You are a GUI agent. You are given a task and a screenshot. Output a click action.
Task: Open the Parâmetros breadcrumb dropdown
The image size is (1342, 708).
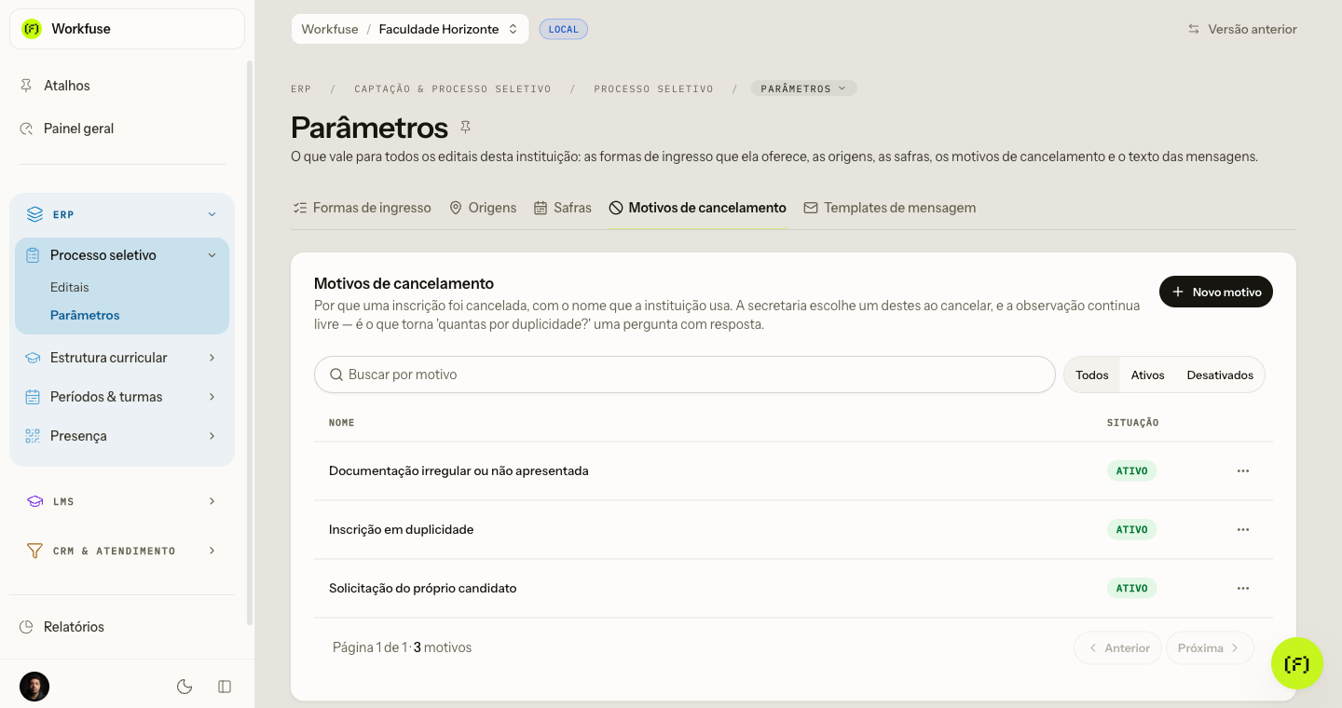click(x=804, y=88)
